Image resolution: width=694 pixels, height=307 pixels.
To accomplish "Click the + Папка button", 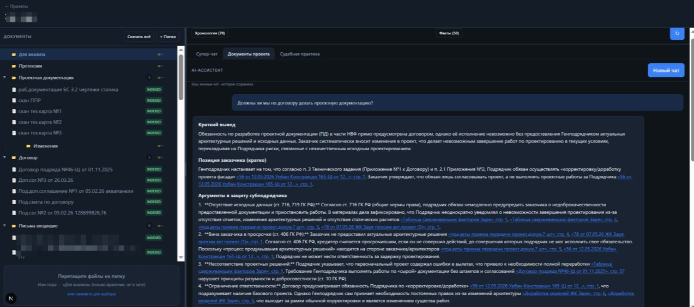I will (x=167, y=36).
